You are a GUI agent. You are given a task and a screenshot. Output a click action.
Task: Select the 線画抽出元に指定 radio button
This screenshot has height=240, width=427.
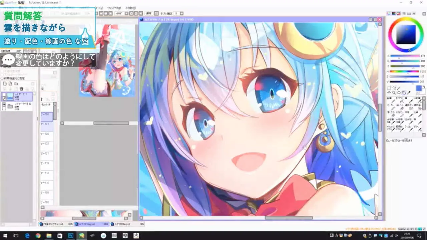[x=2, y=78]
